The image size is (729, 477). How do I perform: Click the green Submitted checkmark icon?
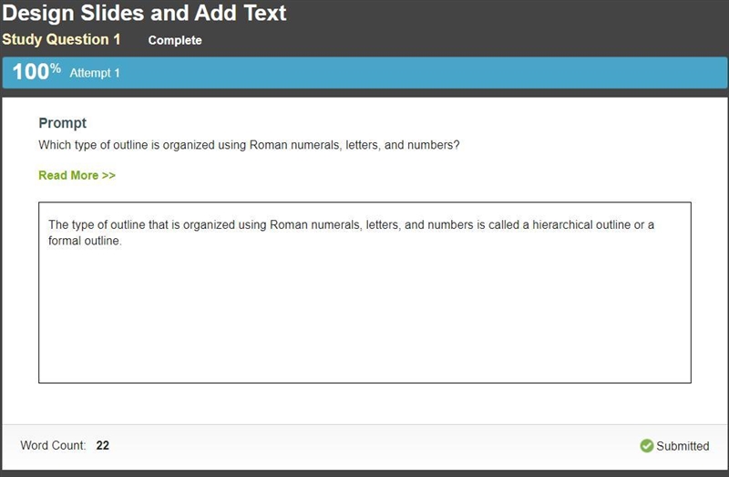tap(646, 446)
